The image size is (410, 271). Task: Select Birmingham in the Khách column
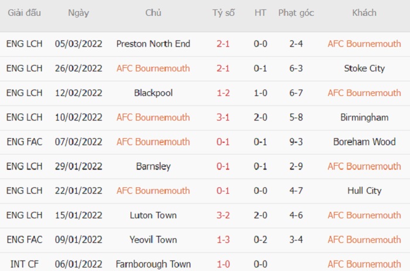click(364, 117)
